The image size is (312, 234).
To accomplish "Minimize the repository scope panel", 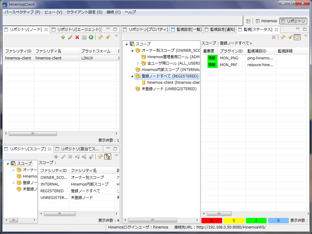I will click(108, 148).
